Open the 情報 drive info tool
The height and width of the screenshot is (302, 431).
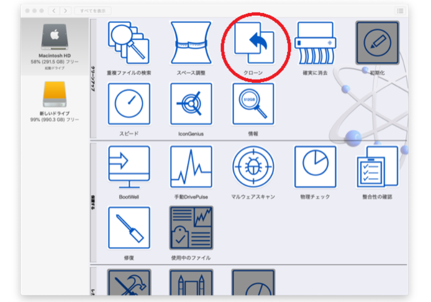click(253, 104)
